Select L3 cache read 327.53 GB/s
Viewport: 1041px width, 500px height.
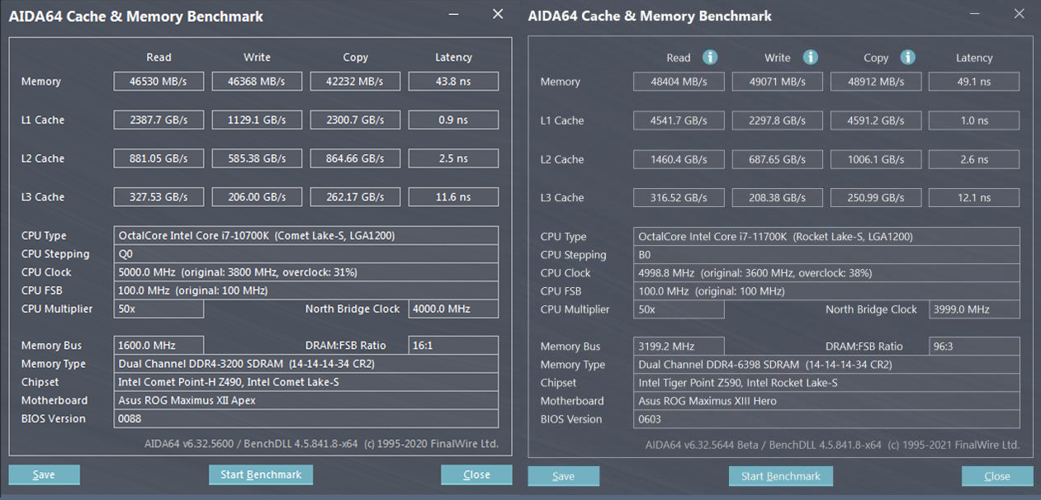(159, 197)
